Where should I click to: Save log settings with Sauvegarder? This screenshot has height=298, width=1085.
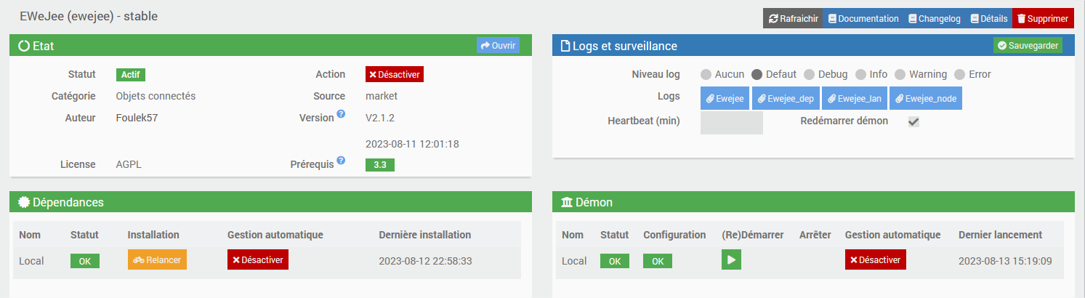point(1027,45)
